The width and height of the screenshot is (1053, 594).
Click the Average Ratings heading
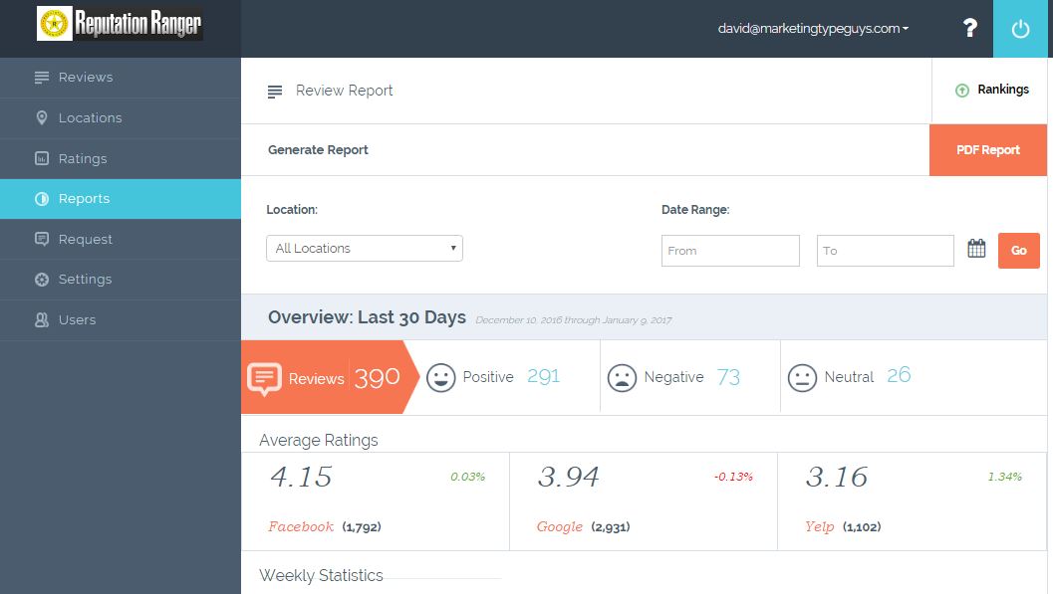[x=319, y=441]
